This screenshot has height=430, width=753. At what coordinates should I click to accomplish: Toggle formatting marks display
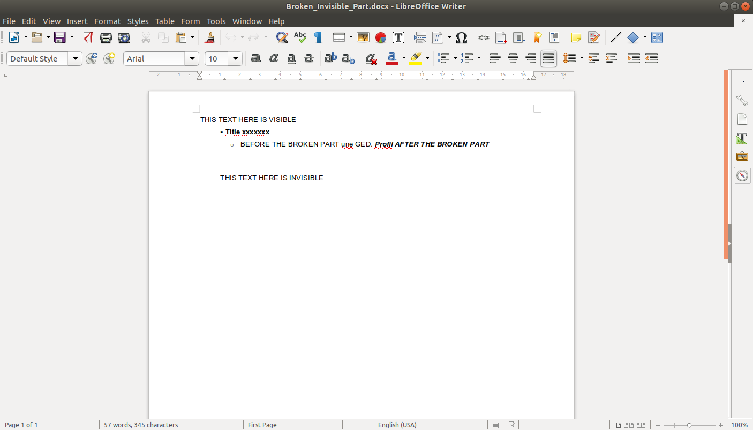pos(318,37)
